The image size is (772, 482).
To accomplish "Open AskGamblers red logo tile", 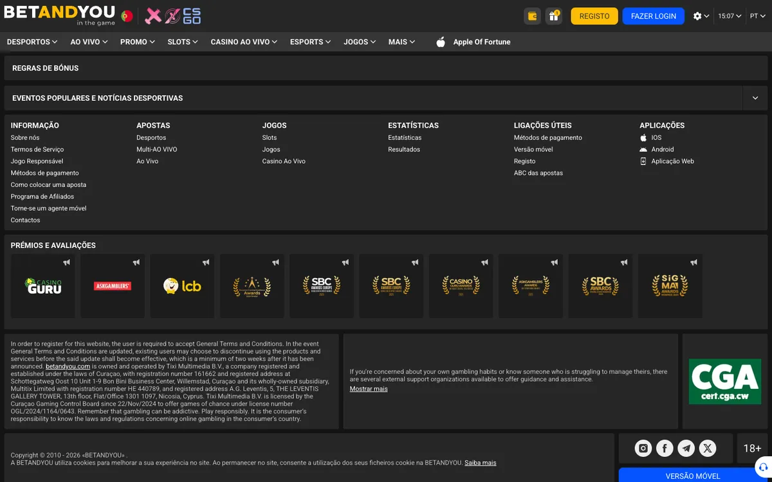I will pos(113,286).
